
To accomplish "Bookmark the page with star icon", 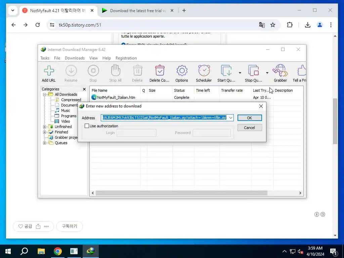I will (273, 25).
